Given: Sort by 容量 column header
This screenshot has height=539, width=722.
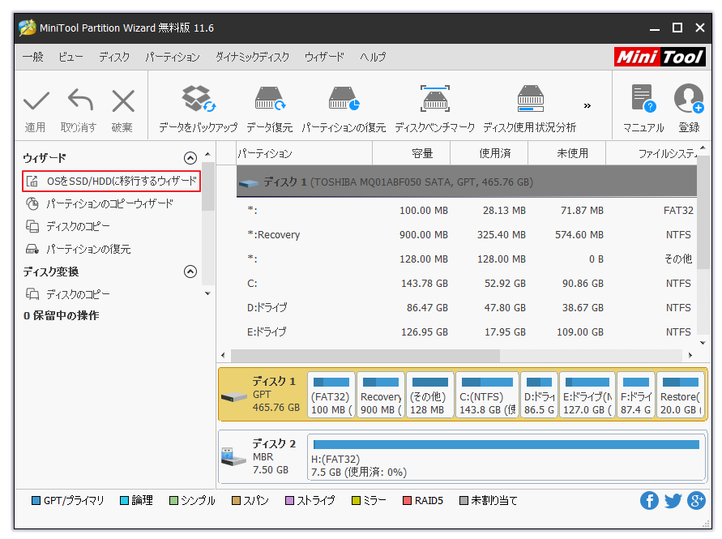Looking at the screenshot, I should (411, 153).
